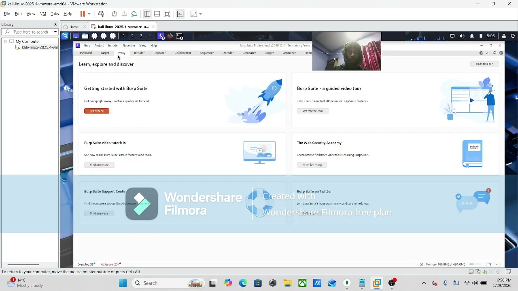Click the Burp memory usage bar

tap(476, 264)
